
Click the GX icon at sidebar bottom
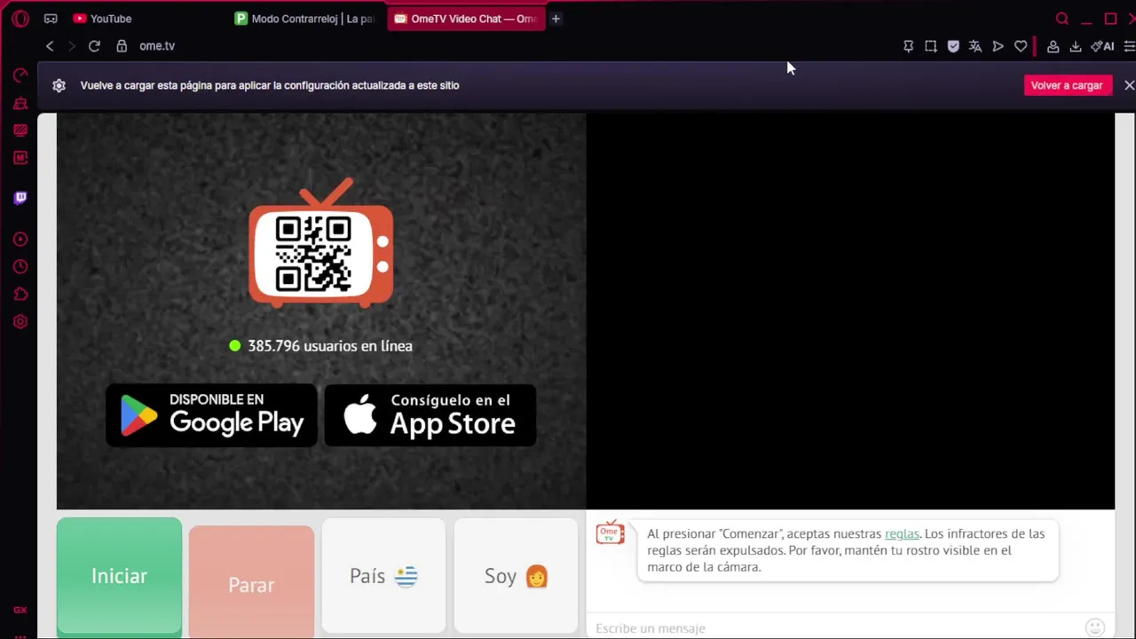point(20,610)
